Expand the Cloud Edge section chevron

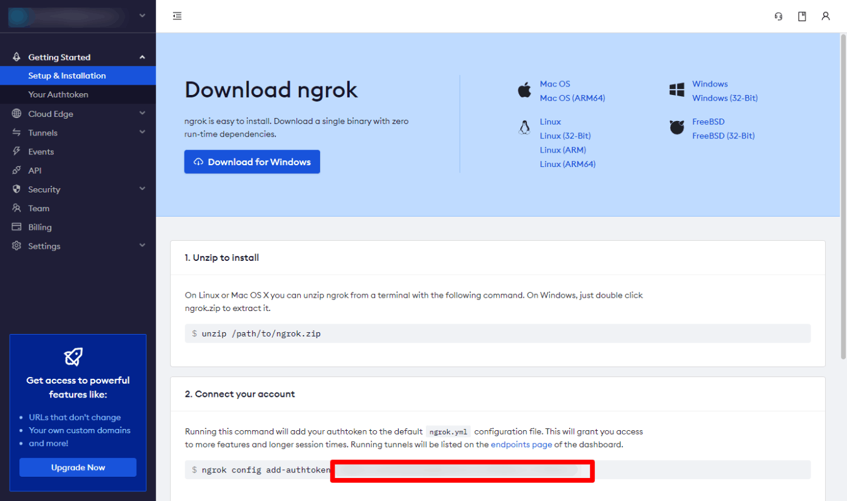coord(142,113)
